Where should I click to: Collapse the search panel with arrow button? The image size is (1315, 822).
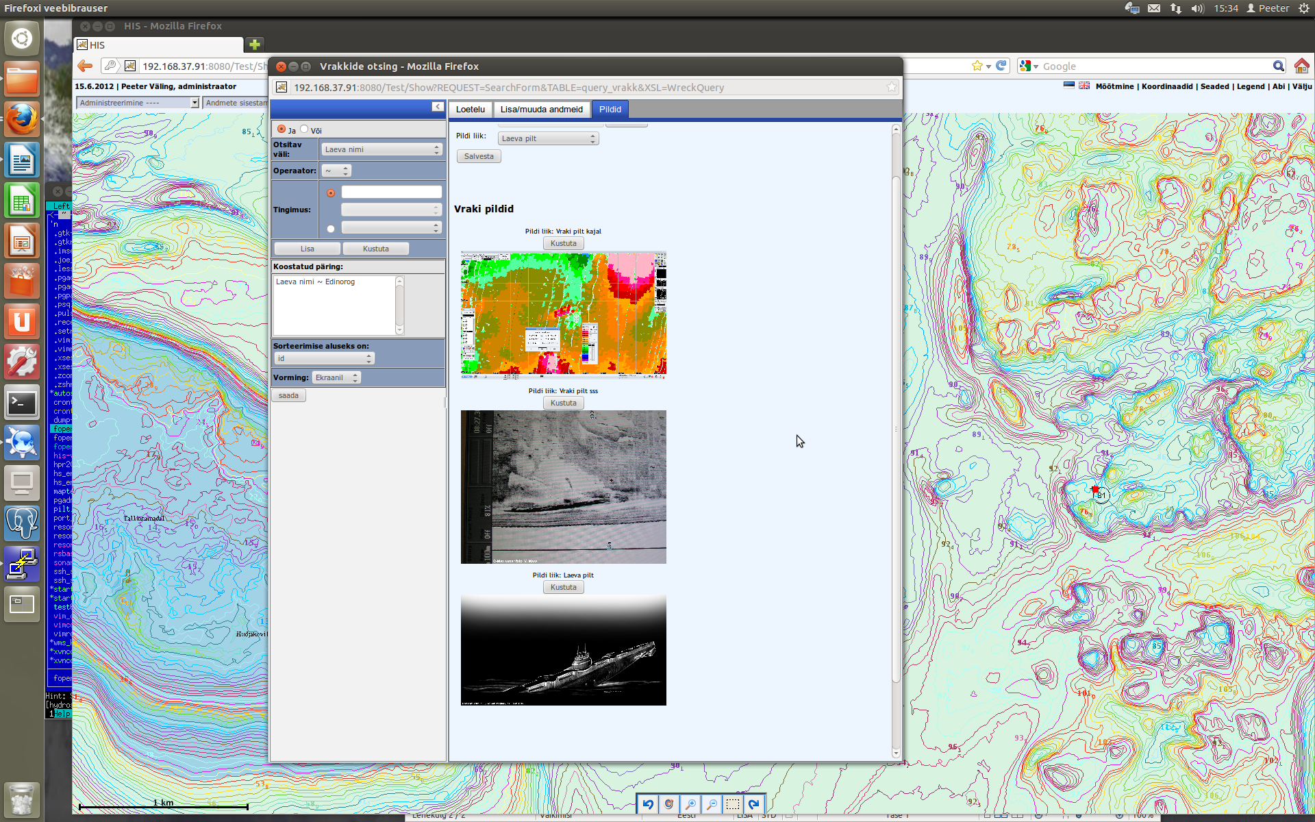437,106
